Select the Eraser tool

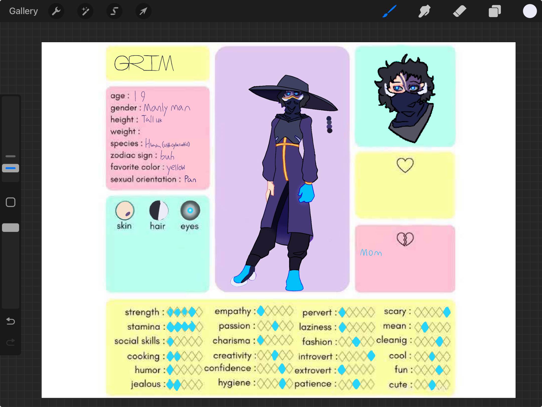[x=459, y=11]
